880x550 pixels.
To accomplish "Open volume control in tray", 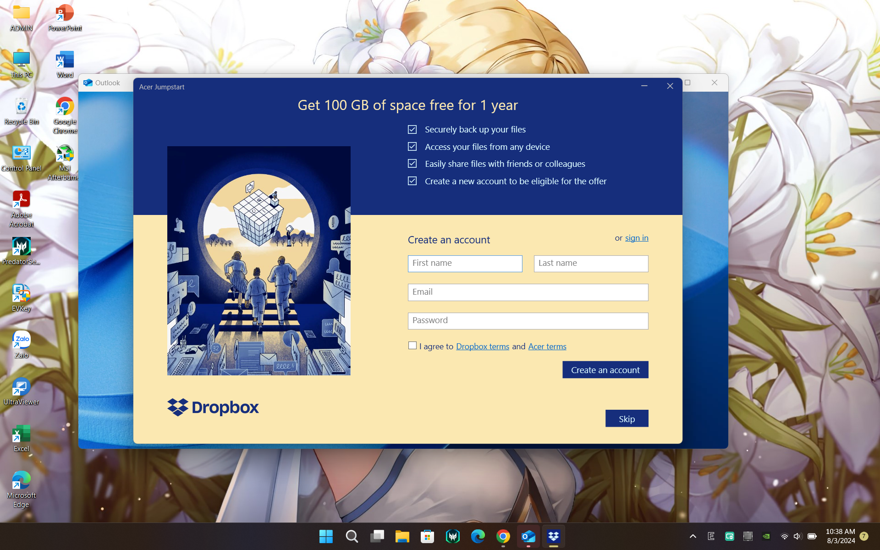I will pyautogui.click(x=797, y=536).
